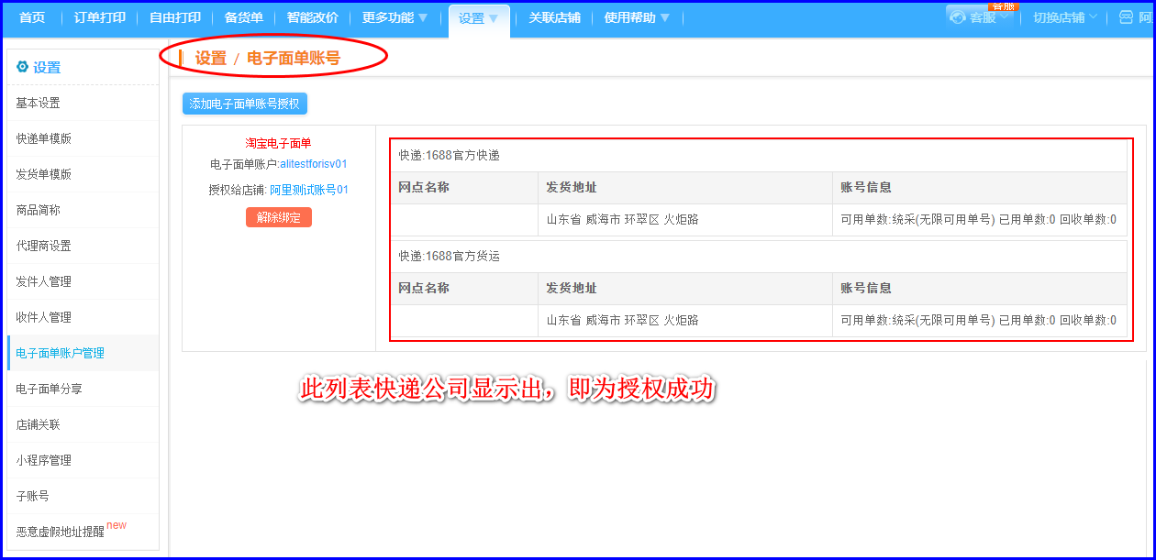Select 代理商设置 in the sidebar
The image size is (1156, 560).
tap(83, 246)
